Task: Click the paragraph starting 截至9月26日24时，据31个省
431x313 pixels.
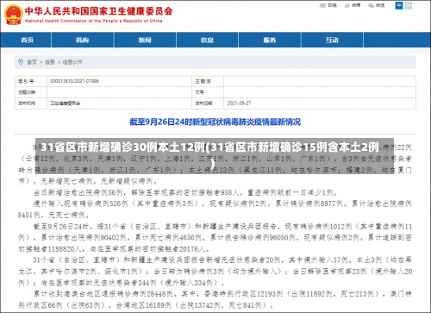Action: click(215, 237)
